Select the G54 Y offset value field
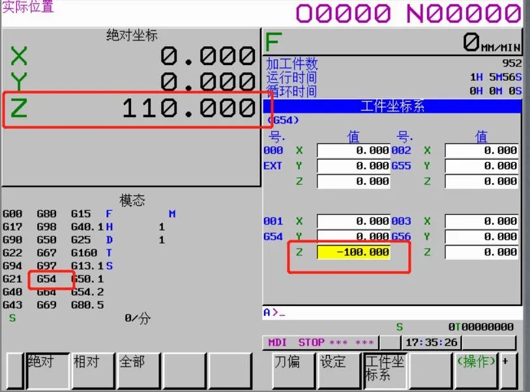 click(x=353, y=236)
